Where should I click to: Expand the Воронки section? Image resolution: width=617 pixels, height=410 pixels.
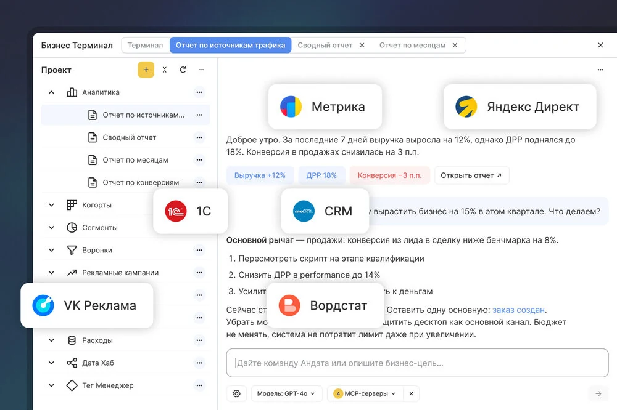pyautogui.click(x=51, y=250)
